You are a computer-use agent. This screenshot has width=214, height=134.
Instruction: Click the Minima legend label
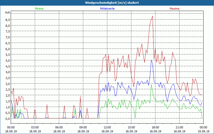(39, 9)
